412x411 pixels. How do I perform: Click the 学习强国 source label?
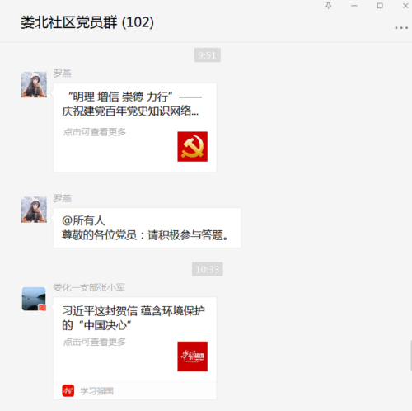[96, 391]
